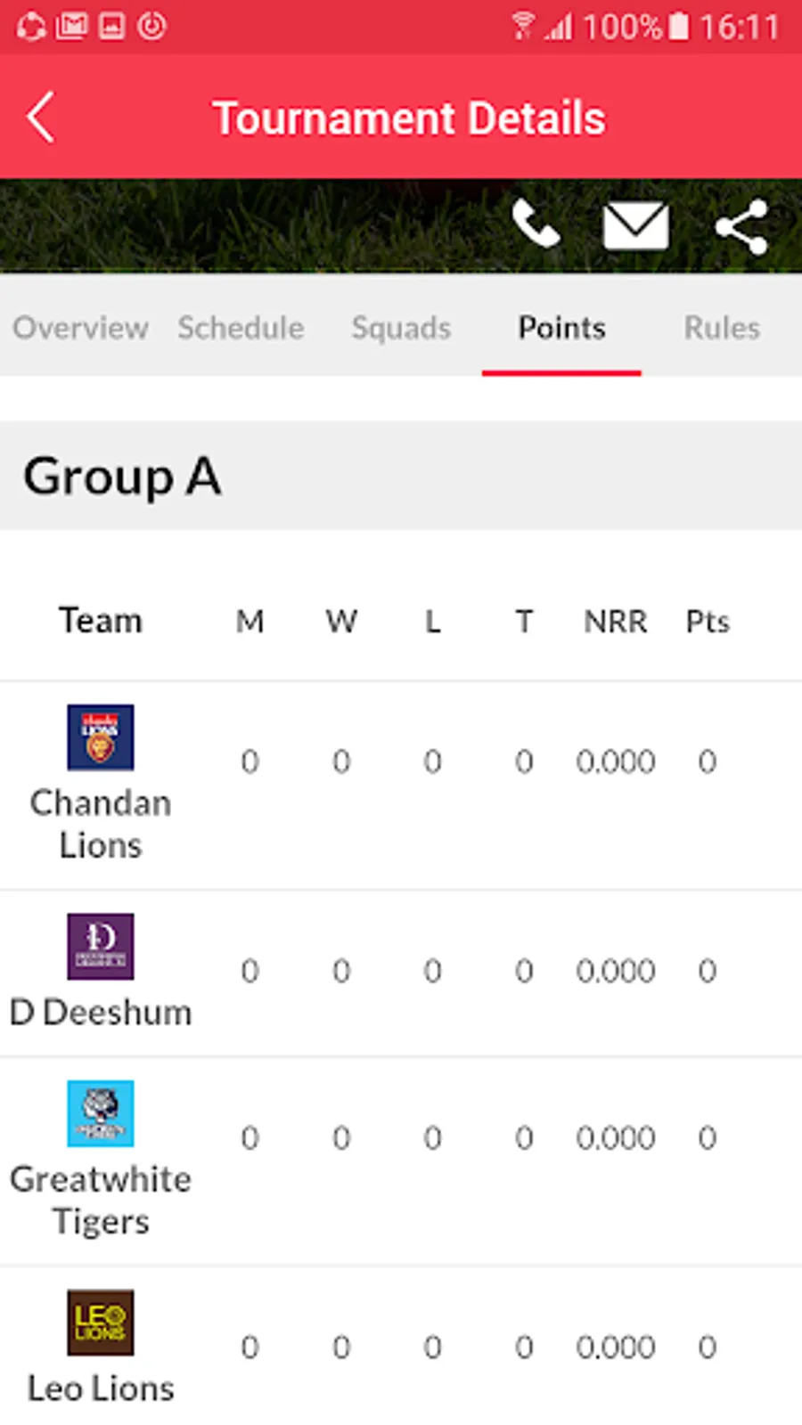Tap the battery icon in status bar

coord(679,26)
